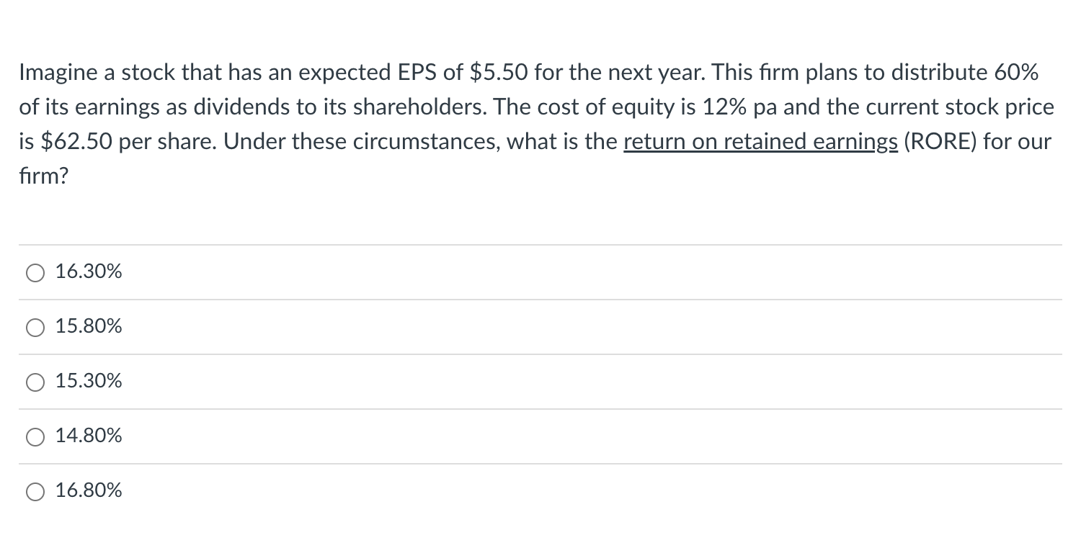Viewport: 1081px width, 543px height.
Task: Click the 15.80% answer text label
Action: pos(89,327)
